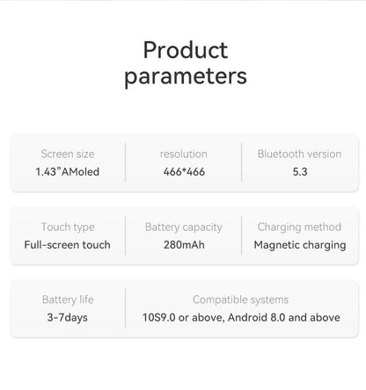This screenshot has width=366, height=390.
Task: Click the 1.43"AMoled value
Action: click(68, 171)
